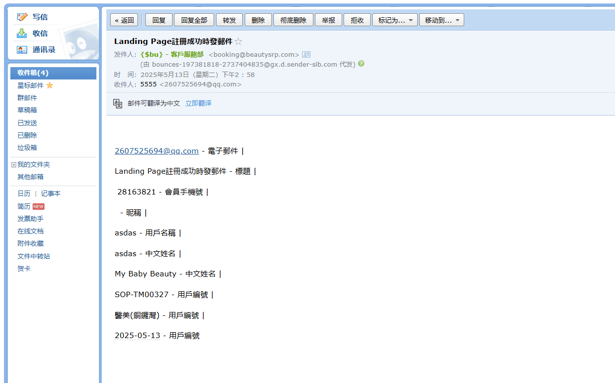This screenshot has height=383, width=615.
Task: Click the 2607525694@qq.com email link
Action: [156, 151]
